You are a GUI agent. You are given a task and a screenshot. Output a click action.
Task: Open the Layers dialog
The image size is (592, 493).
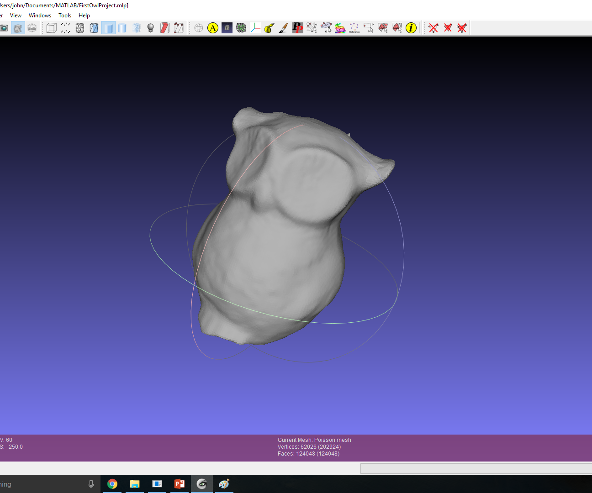coord(17,28)
